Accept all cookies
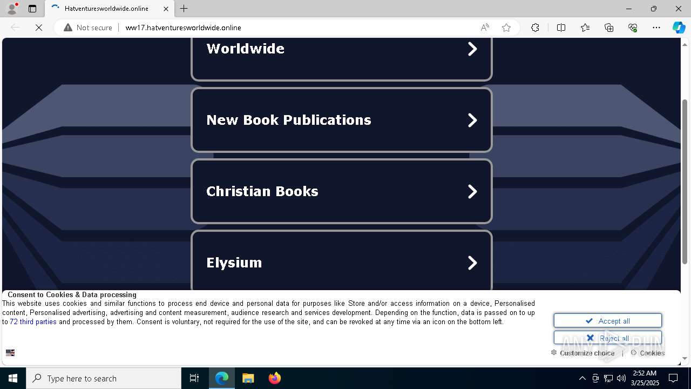This screenshot has width=691, height=389. 608,320
